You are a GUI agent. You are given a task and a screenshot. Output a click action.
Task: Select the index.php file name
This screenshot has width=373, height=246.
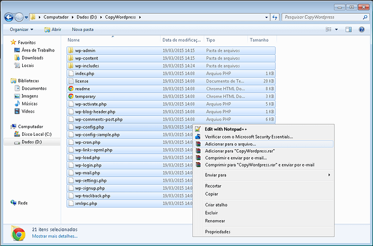coord(85,74)
